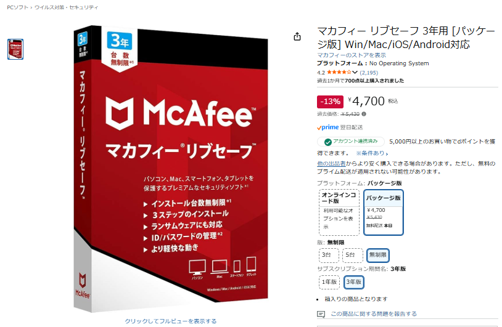The width and height of the screenshot is (502, 327).
Task: Choose the 5台 edition option
Action: (x=352, y=255)
